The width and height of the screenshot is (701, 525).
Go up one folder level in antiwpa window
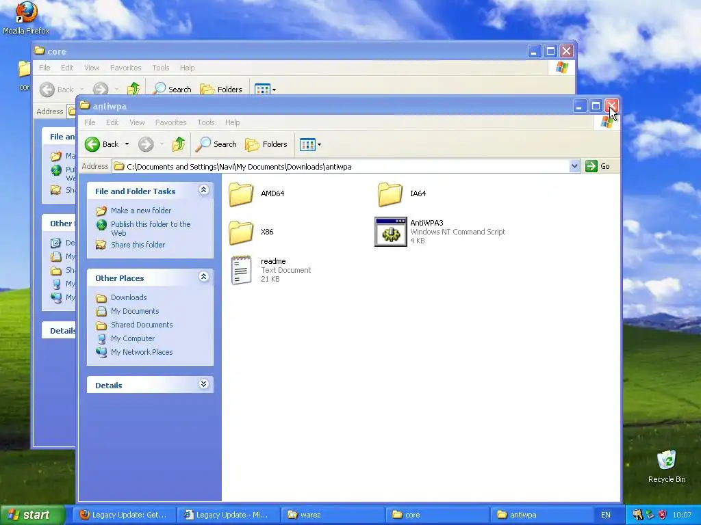(x=179, y=144)
